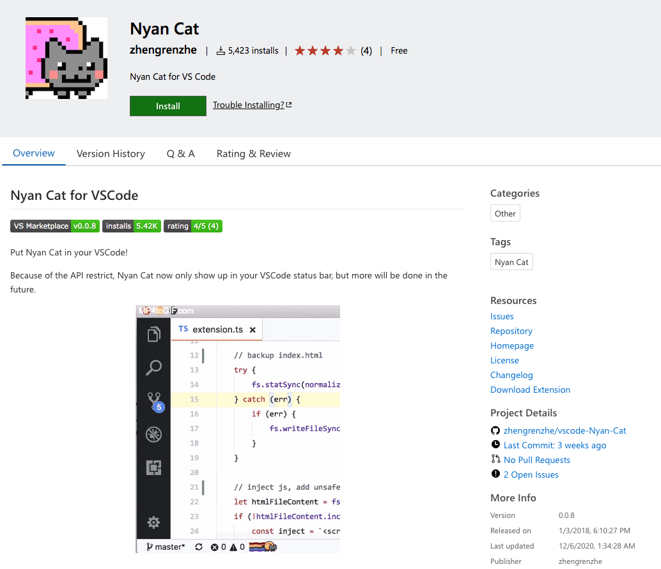Open the 2 Open Issues link
This screenshot has height=569, width=661.
(x=531, y=474)
